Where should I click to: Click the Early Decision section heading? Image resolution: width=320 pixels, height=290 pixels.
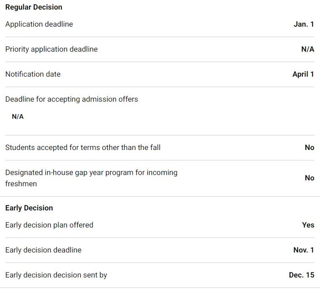tap(29, 208)
